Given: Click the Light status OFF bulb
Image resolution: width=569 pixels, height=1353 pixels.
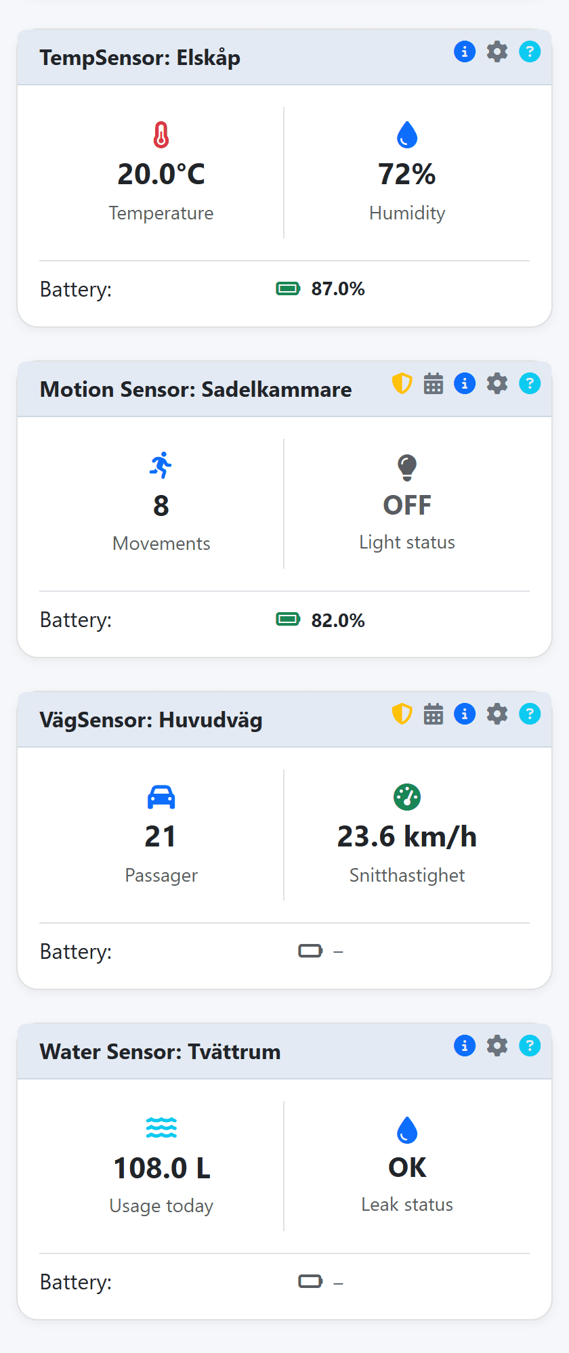Looking at the screenshot, I should point(407,467).
